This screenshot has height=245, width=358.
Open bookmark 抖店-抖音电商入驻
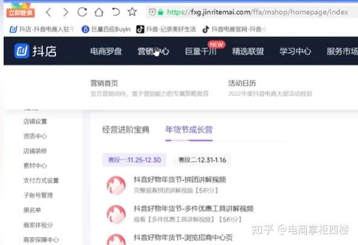[x=42, y=29]
